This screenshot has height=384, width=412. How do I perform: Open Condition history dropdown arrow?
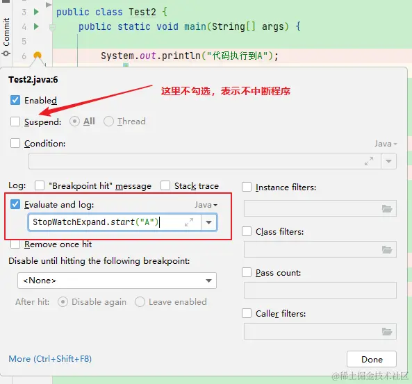click(388, 161)
